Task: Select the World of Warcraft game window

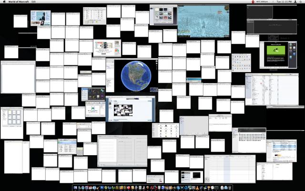Action: (203, 21)
